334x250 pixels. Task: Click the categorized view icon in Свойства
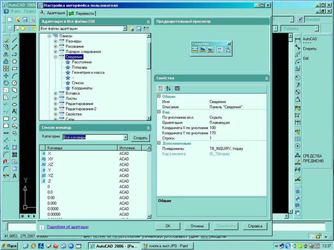(x=161, y=88)
